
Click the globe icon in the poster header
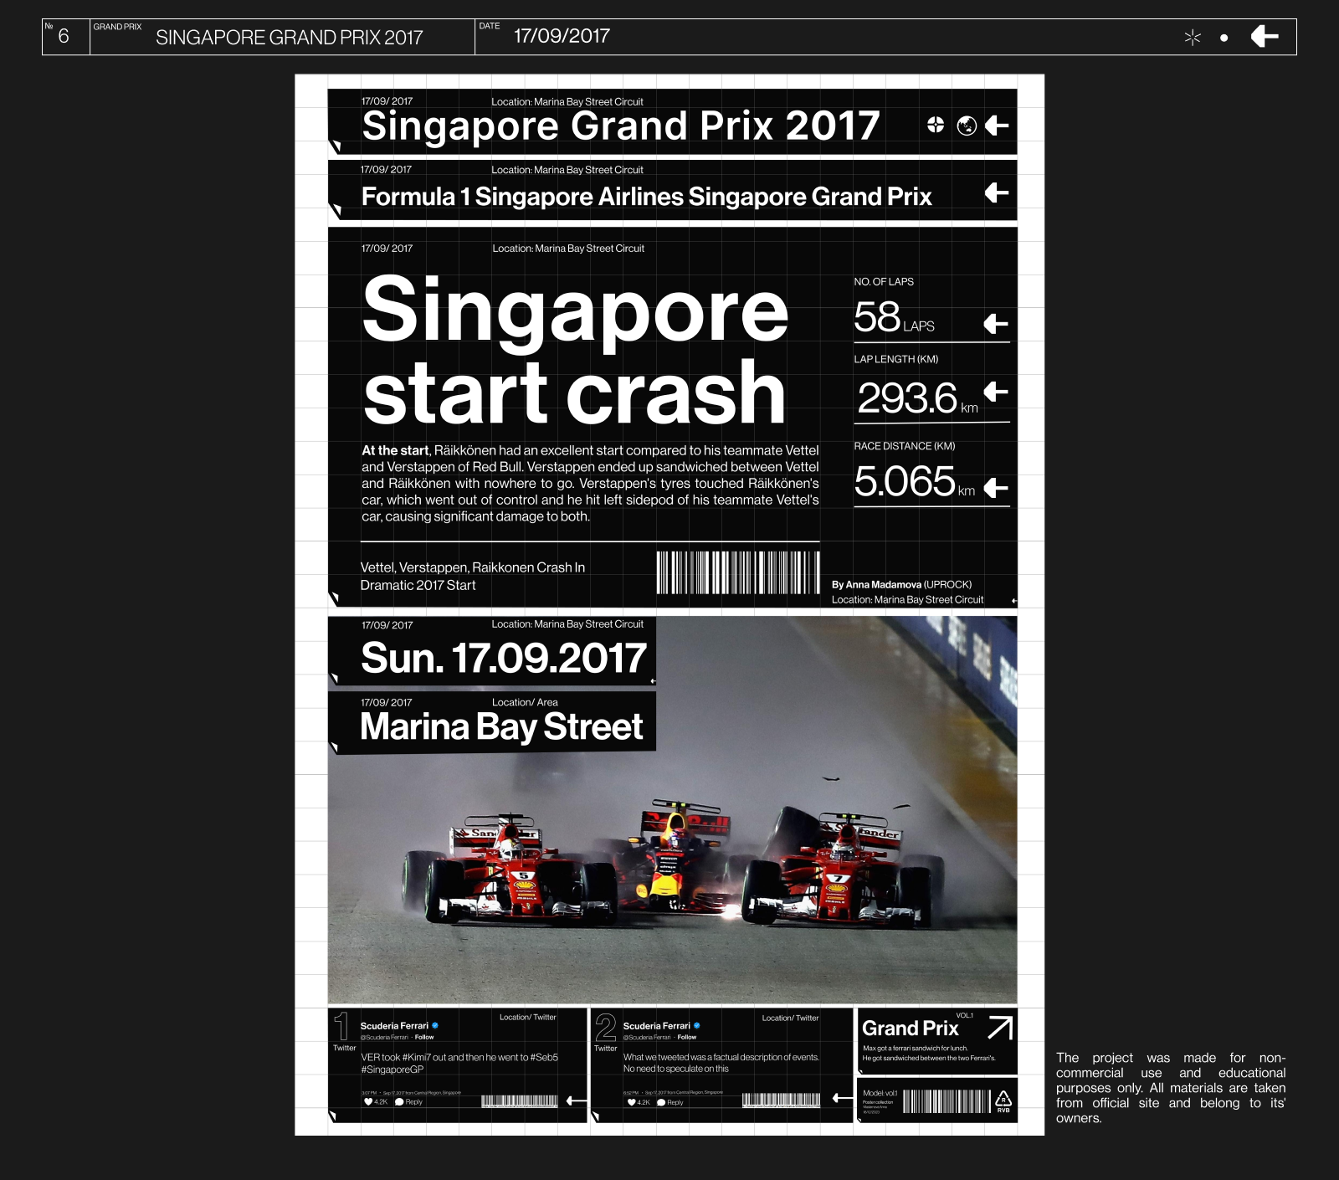pyautogui.click(x=967, y=126)
